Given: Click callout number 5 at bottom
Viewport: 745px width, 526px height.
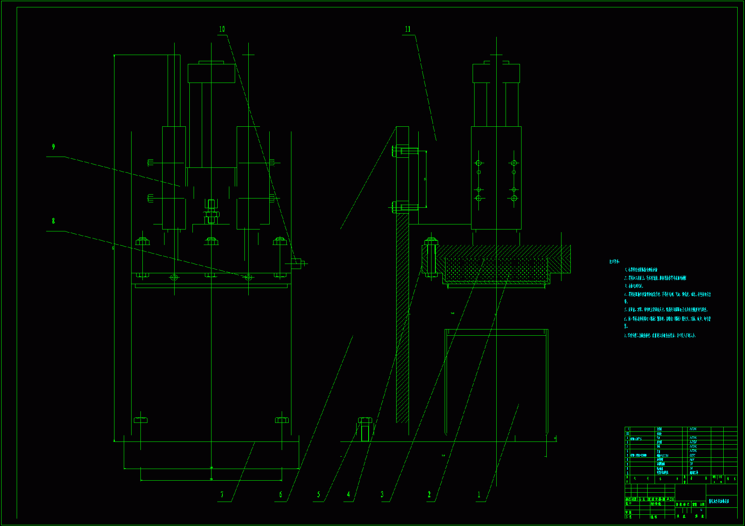Looking at the screenshot, I should point(319,495).
